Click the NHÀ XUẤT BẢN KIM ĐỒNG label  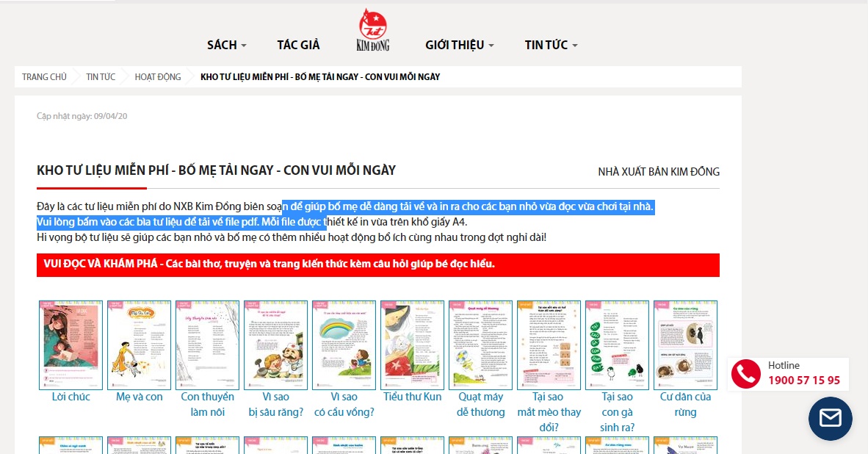(659, 172)
